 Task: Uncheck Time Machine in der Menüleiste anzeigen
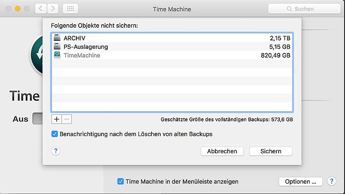click(120, 181)
